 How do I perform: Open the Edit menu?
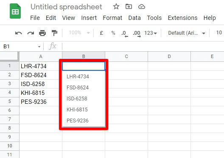[x=51, y=18]
